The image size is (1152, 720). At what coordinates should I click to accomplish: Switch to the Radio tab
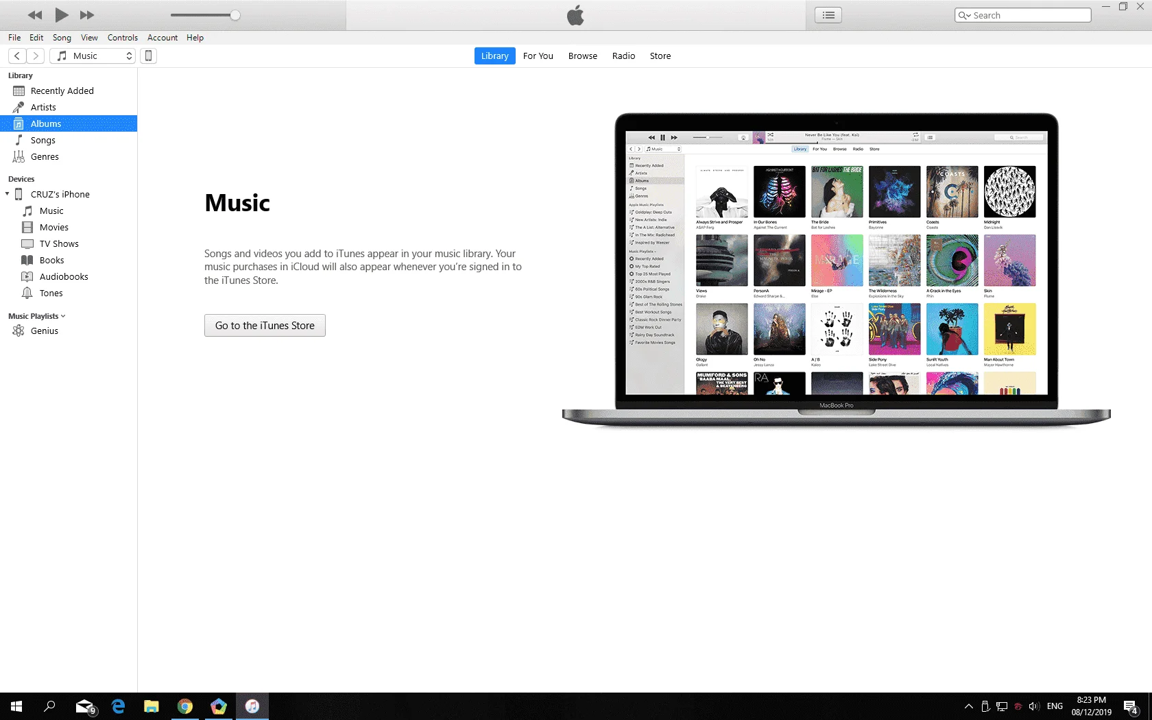click(624, 56)
